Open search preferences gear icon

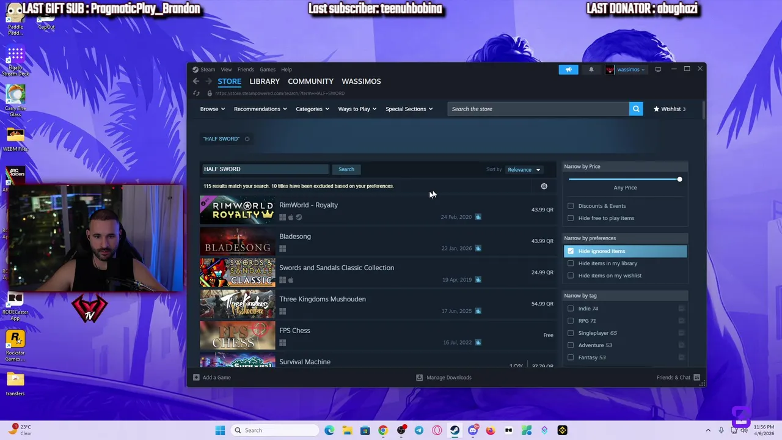[x=544, y=186]
